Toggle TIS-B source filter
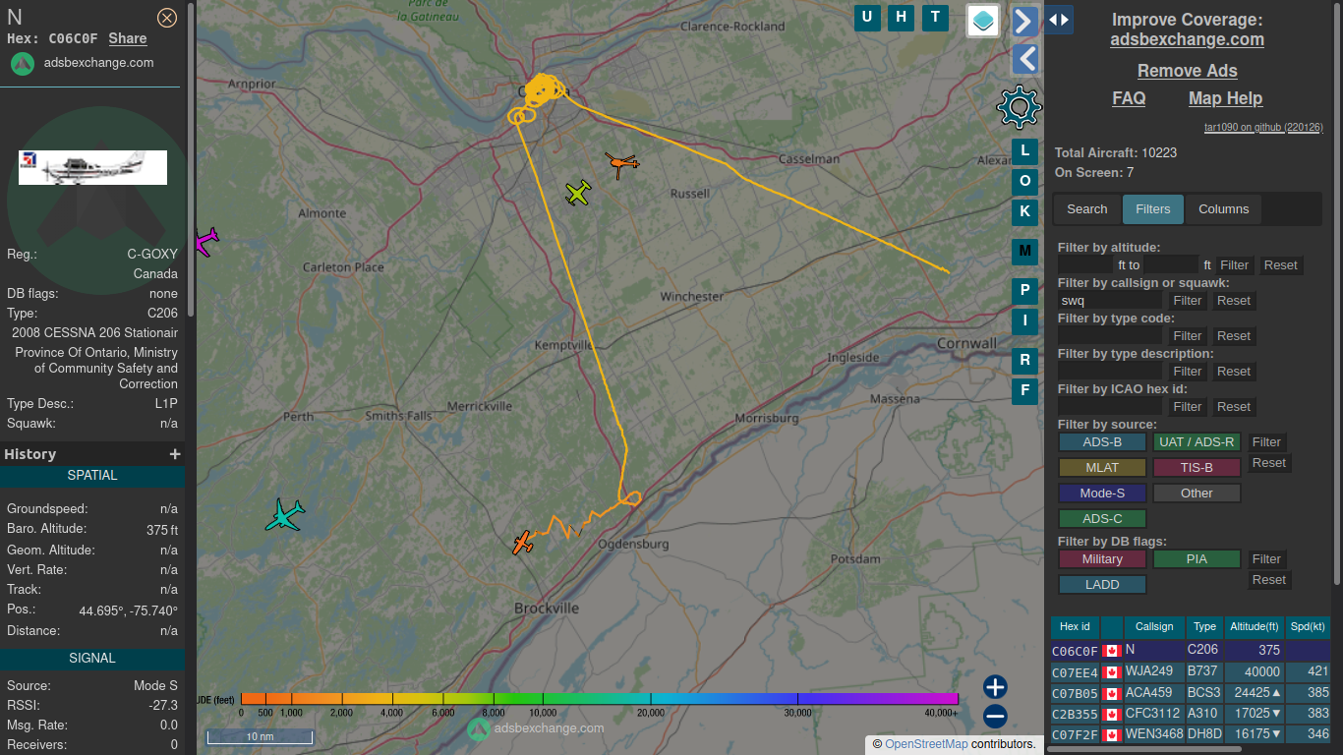The image size is (1343, 755). click(x=1197, y=468)
